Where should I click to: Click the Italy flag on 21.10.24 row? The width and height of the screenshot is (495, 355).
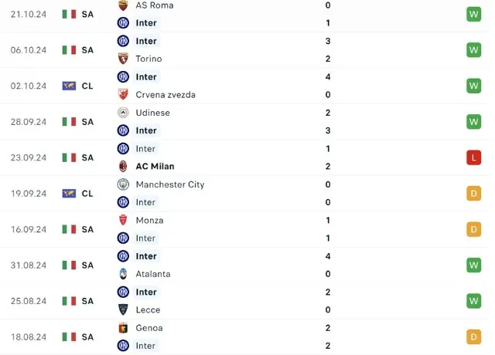tap(69, 14)
